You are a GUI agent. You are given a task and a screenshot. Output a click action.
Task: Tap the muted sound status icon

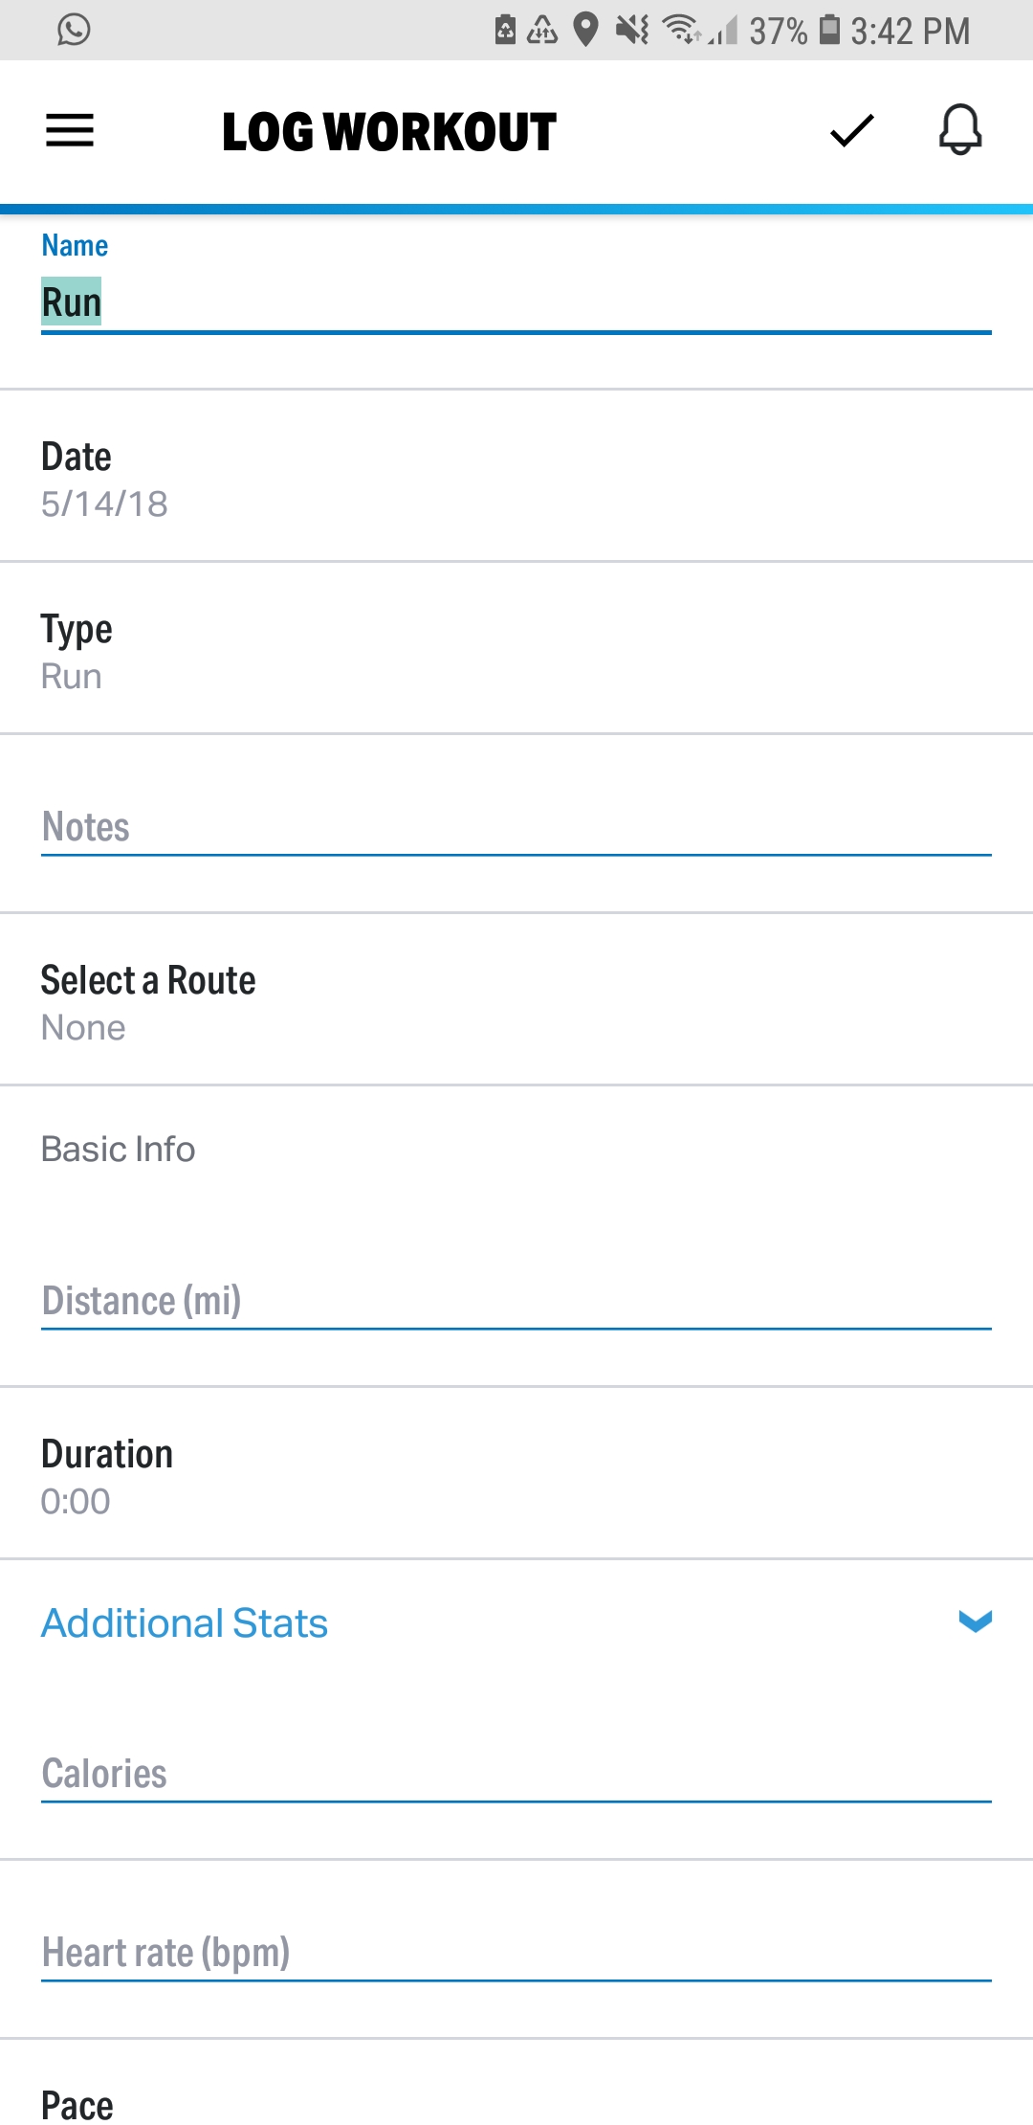pos(631,30)
